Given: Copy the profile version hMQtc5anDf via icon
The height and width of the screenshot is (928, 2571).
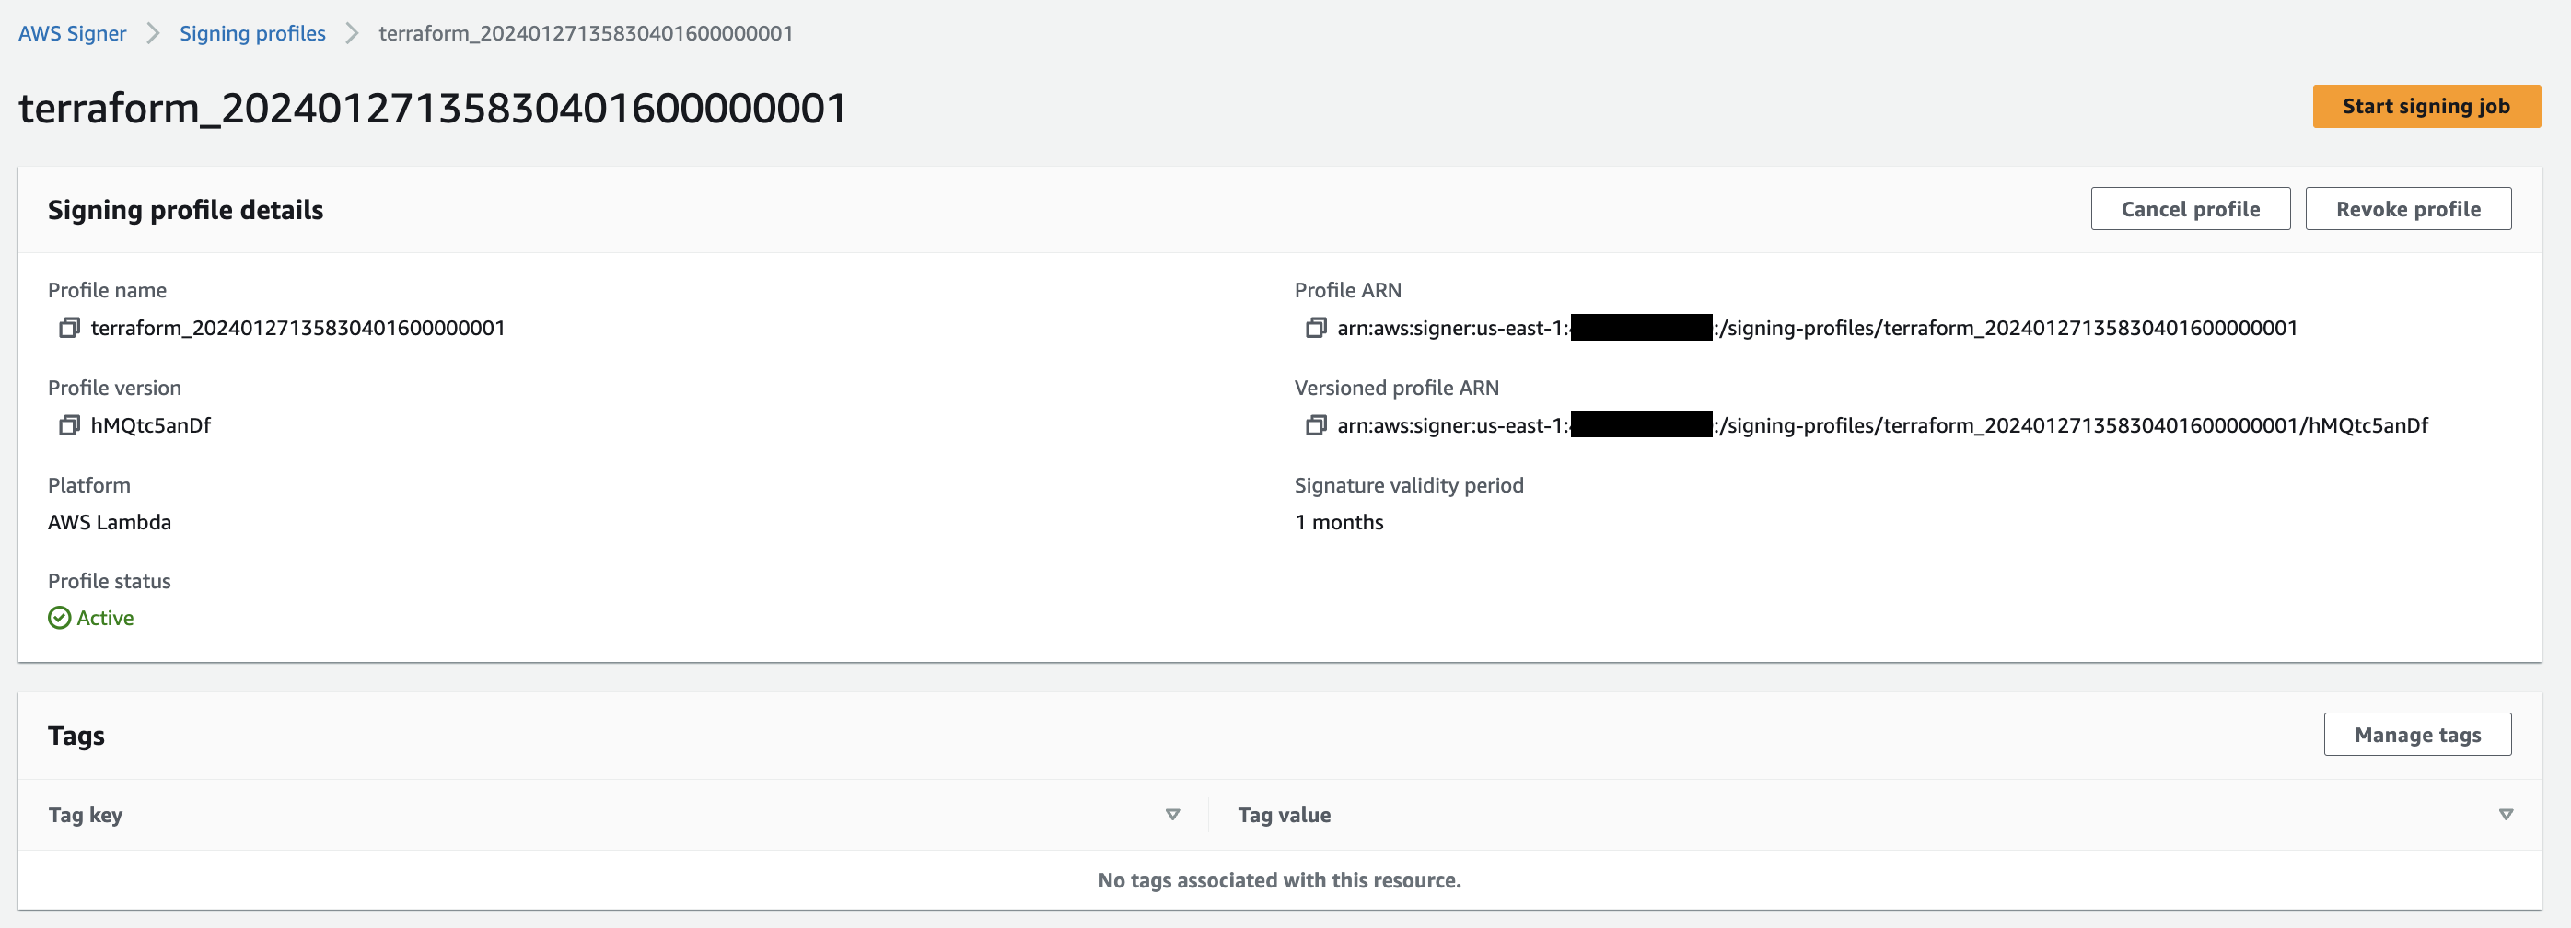Looking at the screenshot, I should [x=69, y=426].
